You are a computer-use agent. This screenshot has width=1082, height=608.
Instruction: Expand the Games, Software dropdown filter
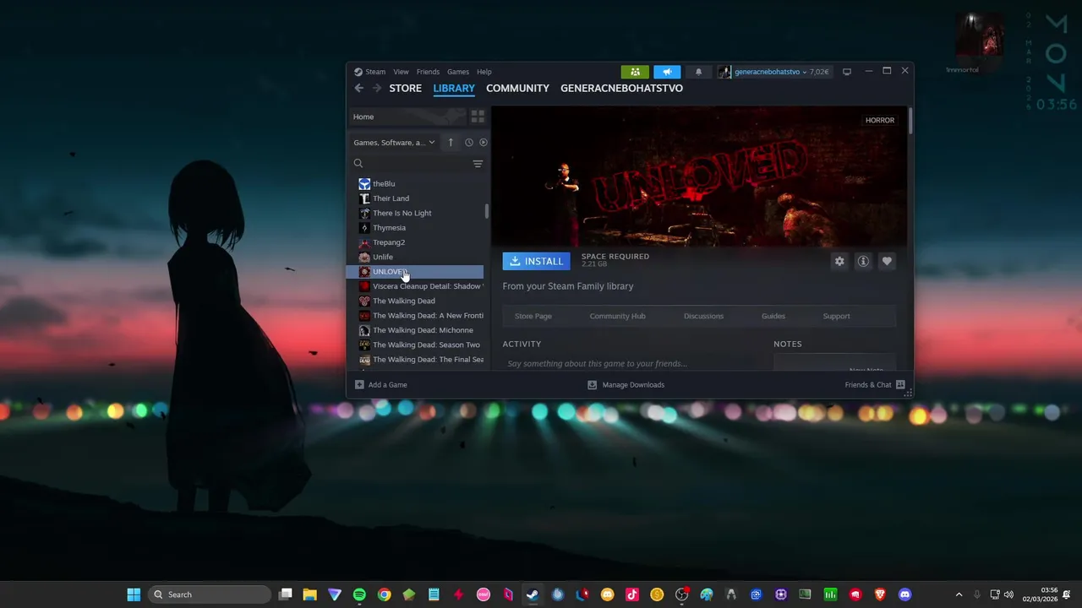point(395,143)
